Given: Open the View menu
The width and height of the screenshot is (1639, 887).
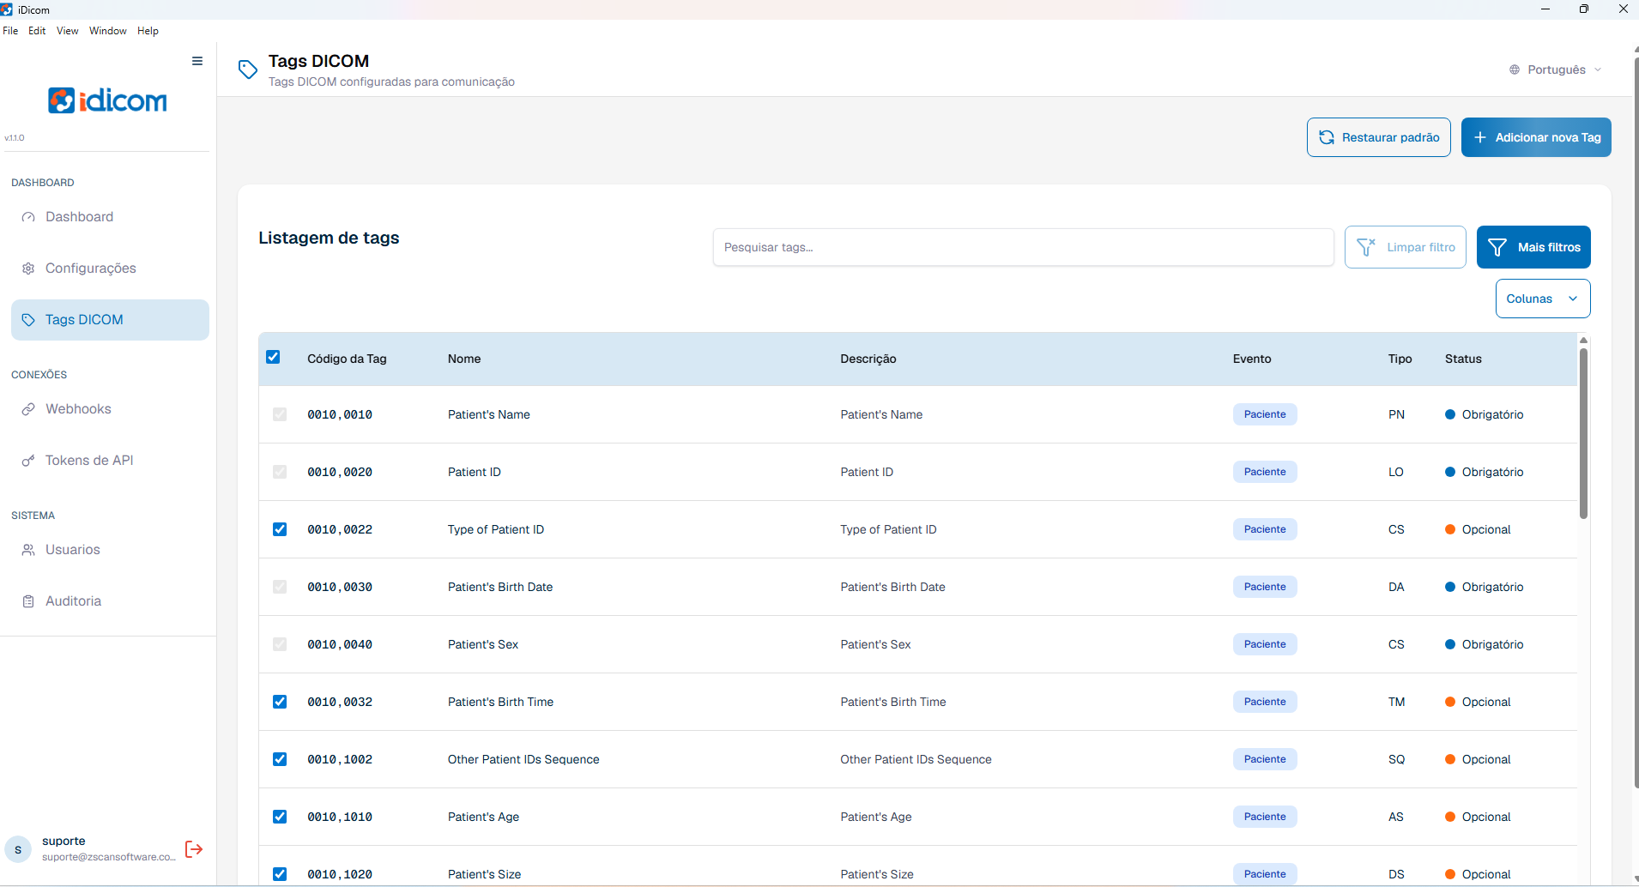Looking at the screenshot, I should [68, 31].
